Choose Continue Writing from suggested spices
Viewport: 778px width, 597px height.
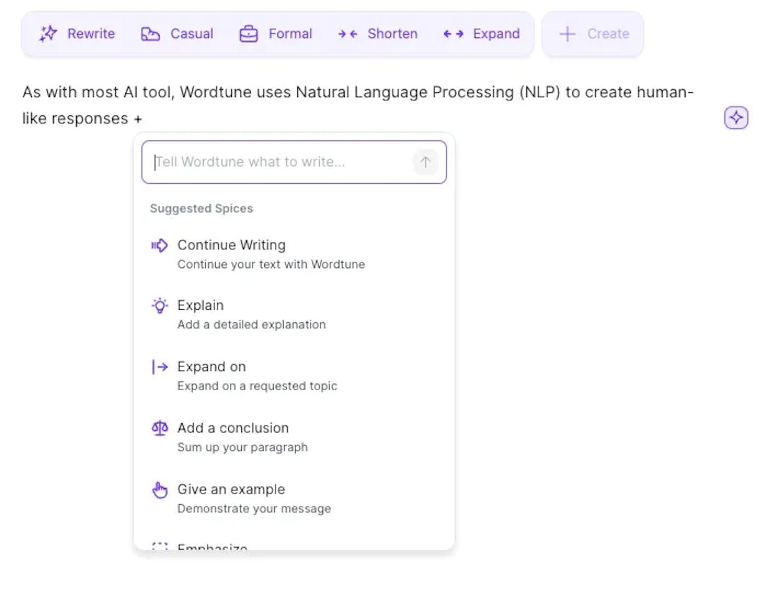[231, 245]
